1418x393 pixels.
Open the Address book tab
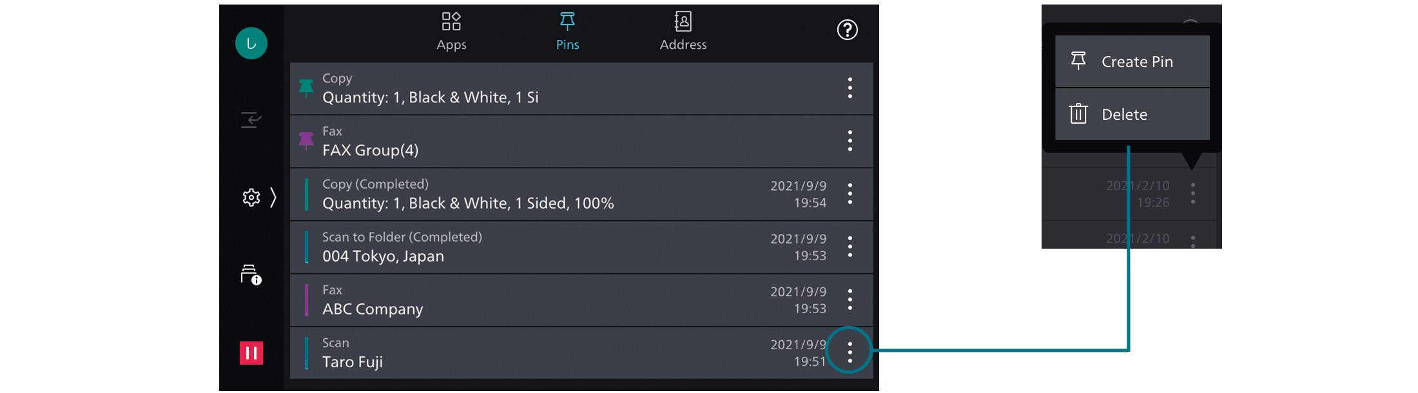pyautogui.click(x=683, y=30)
